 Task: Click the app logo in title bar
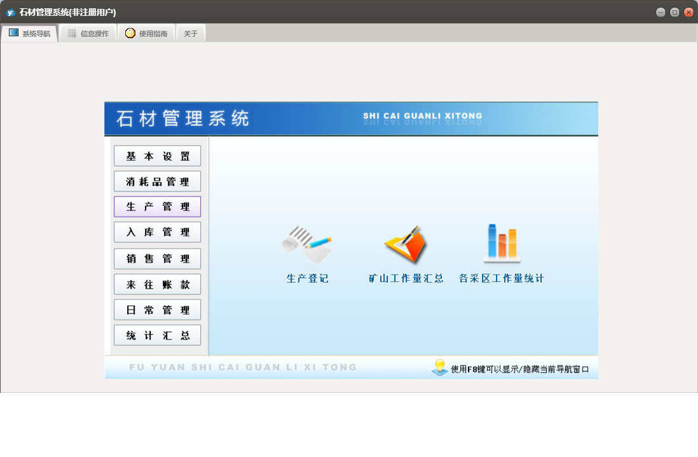10,12
